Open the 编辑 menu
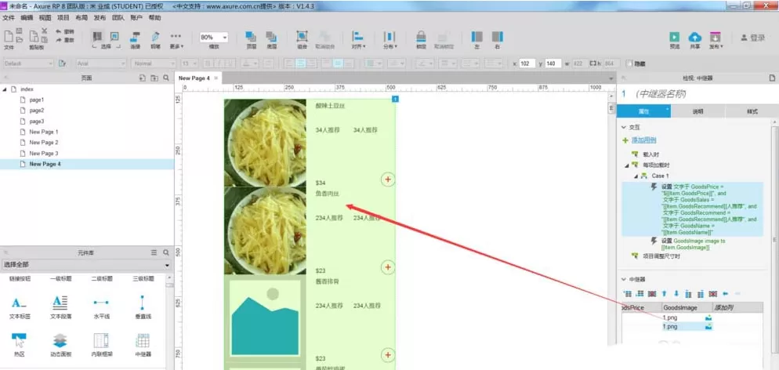The image size is (779, 370). tap(27, 17)
